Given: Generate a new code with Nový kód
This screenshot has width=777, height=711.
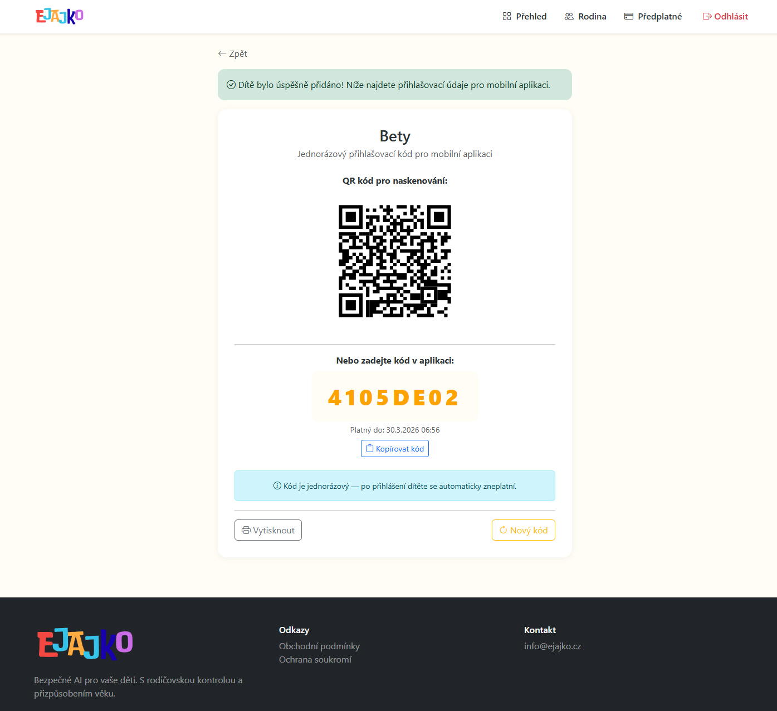Looking at the screenshot, I should coord(529,531).
